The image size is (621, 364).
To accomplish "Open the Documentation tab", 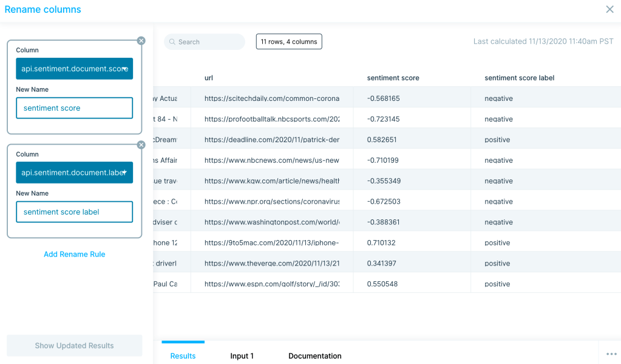I will pyautogui.click(x=314, y=355).
